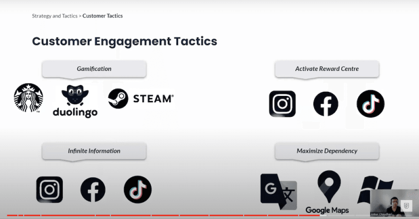Select the Activate Reward Centre label box

(327, 69)
